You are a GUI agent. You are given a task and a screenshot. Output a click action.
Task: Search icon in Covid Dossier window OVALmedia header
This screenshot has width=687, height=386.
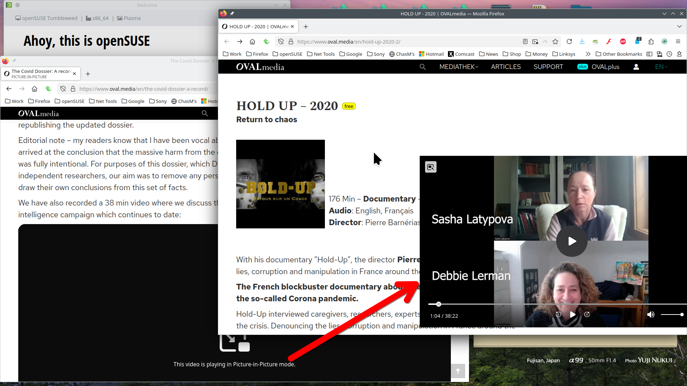pyautogui.click(x=205, y=113)
